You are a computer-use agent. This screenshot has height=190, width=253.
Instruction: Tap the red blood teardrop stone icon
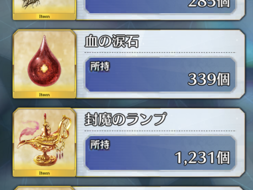click(x=44, y=61)
